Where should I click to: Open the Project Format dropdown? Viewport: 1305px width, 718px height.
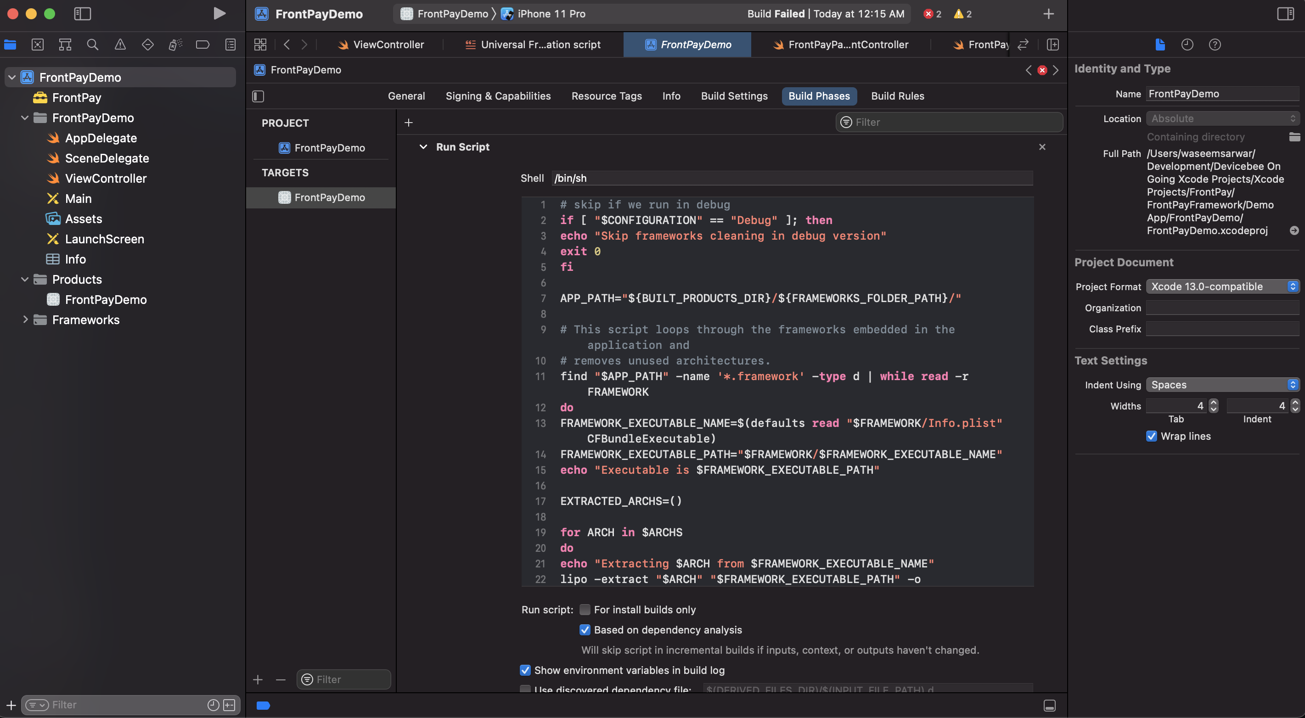click(x=1222, y=286)
